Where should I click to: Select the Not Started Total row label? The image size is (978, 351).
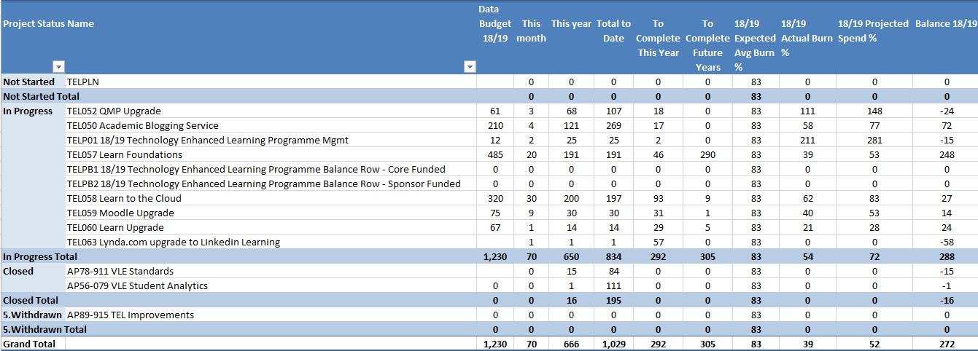41,96
